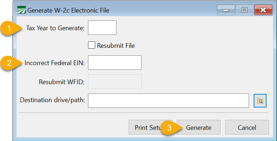Click the Destination drive/path label

(52, 100)
